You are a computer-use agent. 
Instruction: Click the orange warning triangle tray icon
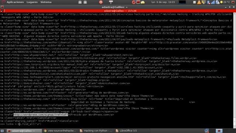point(199,2)
